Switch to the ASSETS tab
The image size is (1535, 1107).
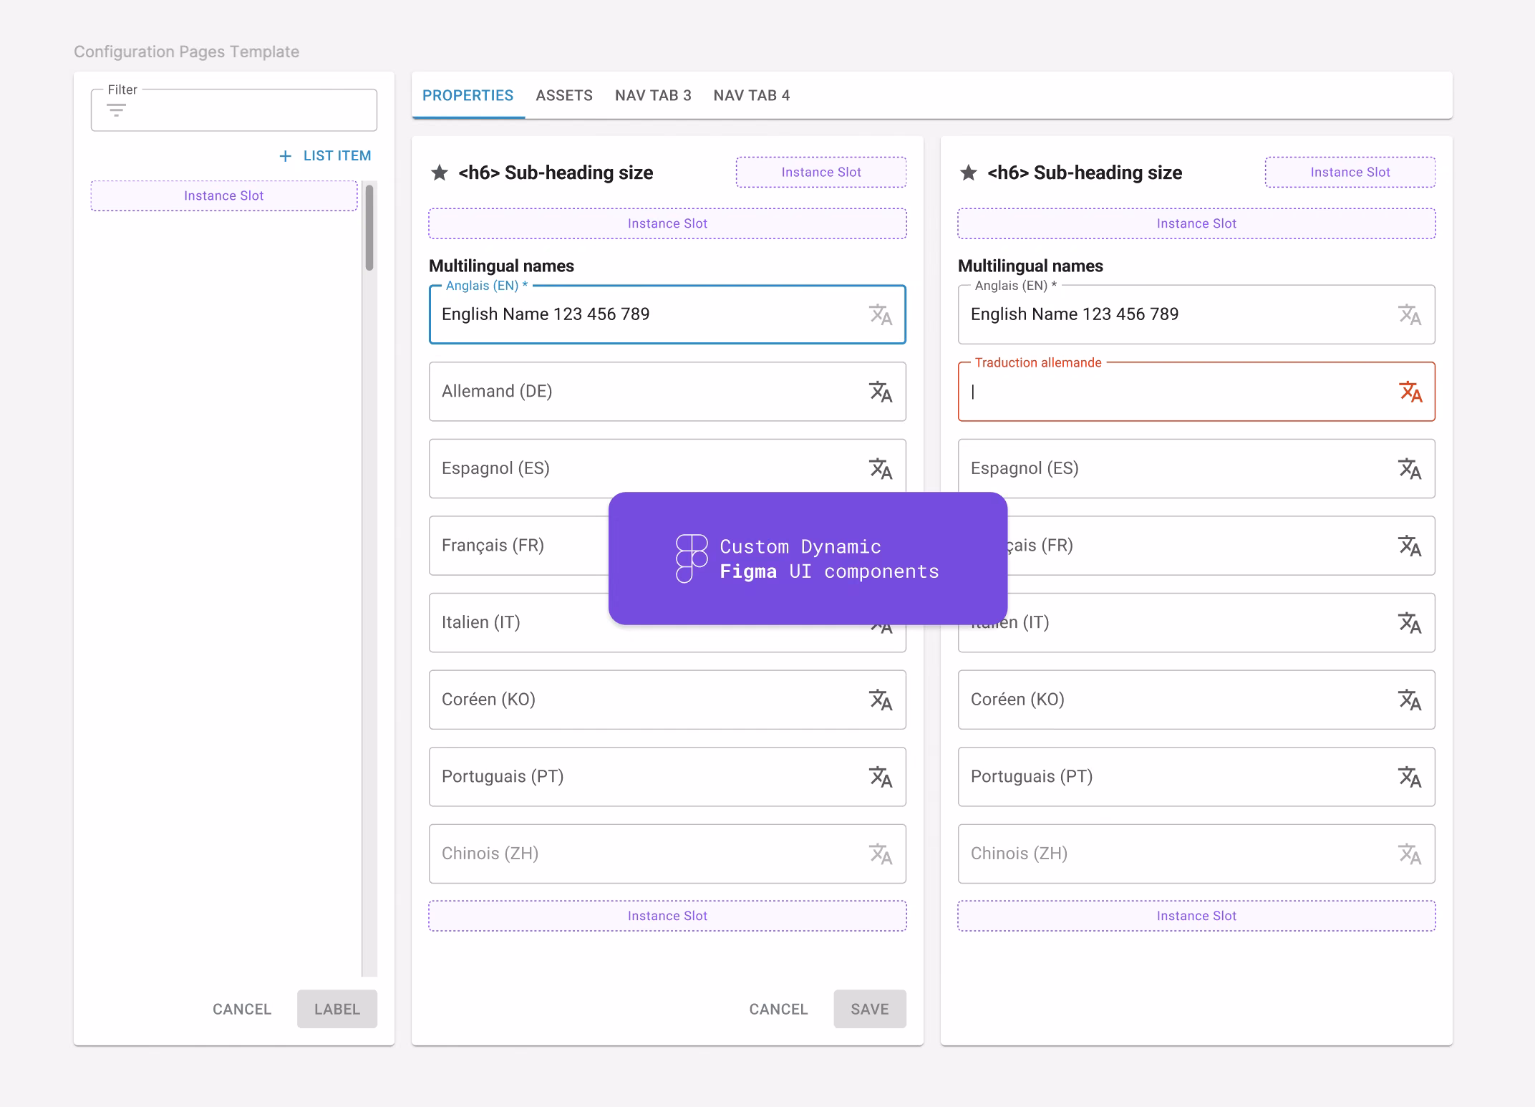[x=564, y=95]
